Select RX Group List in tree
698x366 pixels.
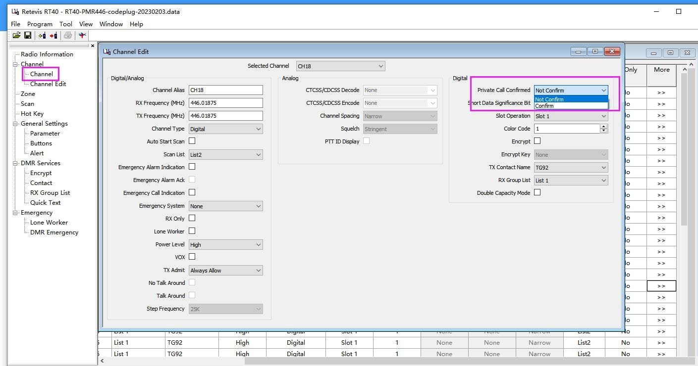tap(50, 193)
